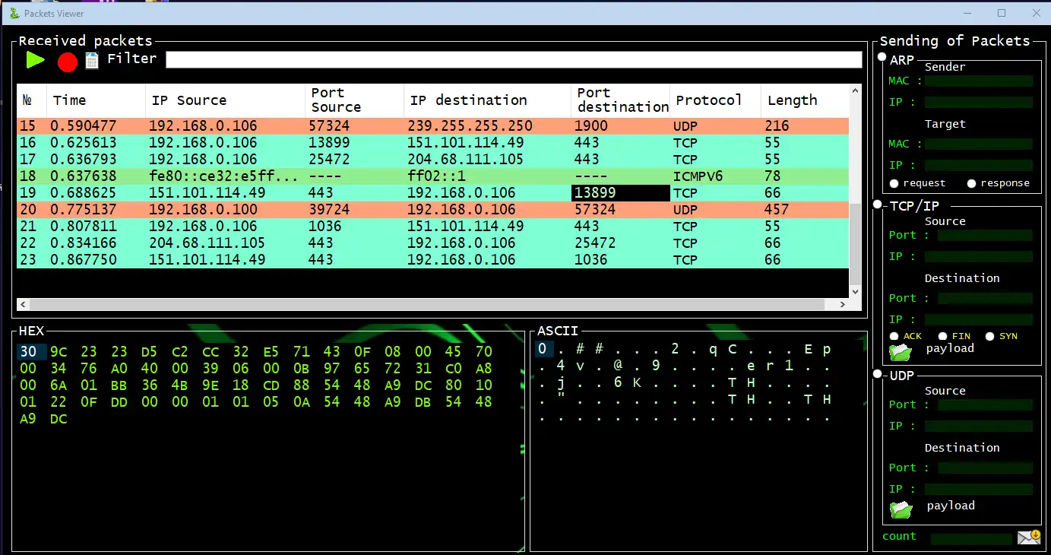Click the highlighted ASCII character 0
The image size is (1051, 555).
click(543, 350)
